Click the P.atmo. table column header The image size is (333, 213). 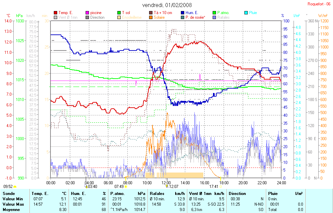(x=117, y=194)
